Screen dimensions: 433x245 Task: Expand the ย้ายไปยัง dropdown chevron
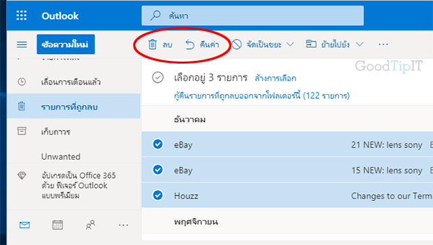[x=359, y=44]
